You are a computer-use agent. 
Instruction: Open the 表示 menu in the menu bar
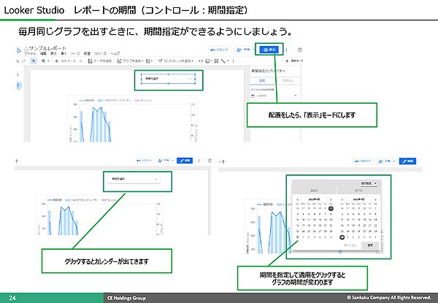(x=53, y=53)
